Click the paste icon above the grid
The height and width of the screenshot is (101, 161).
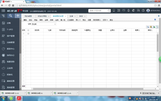click(x=151, y=27)
